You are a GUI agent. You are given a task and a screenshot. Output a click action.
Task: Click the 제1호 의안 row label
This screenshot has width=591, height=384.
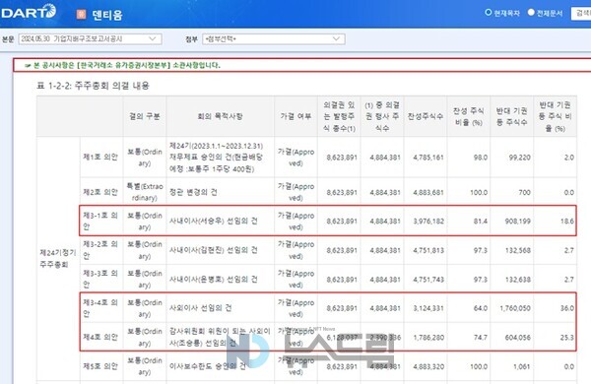[x=100, y=157]
